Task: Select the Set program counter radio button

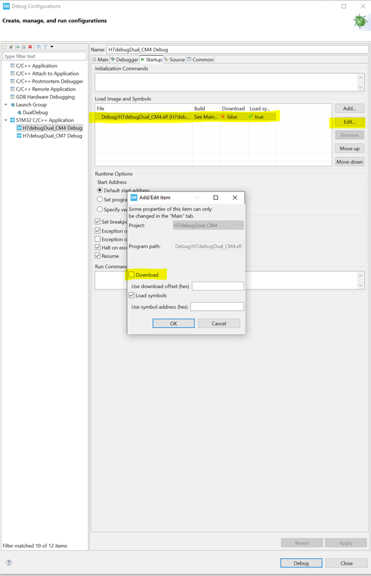Action: pyautogui.click(x=100, y=199)
